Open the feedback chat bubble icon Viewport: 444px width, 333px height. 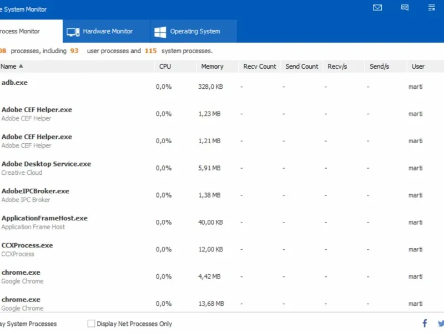tap(405, 8)
